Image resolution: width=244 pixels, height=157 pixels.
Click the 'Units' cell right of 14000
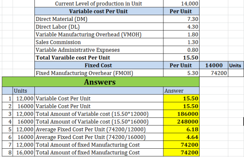point(236,65)
